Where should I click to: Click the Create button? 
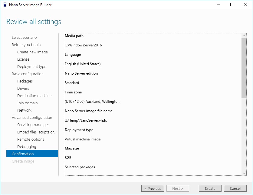(x=210, y=188)
